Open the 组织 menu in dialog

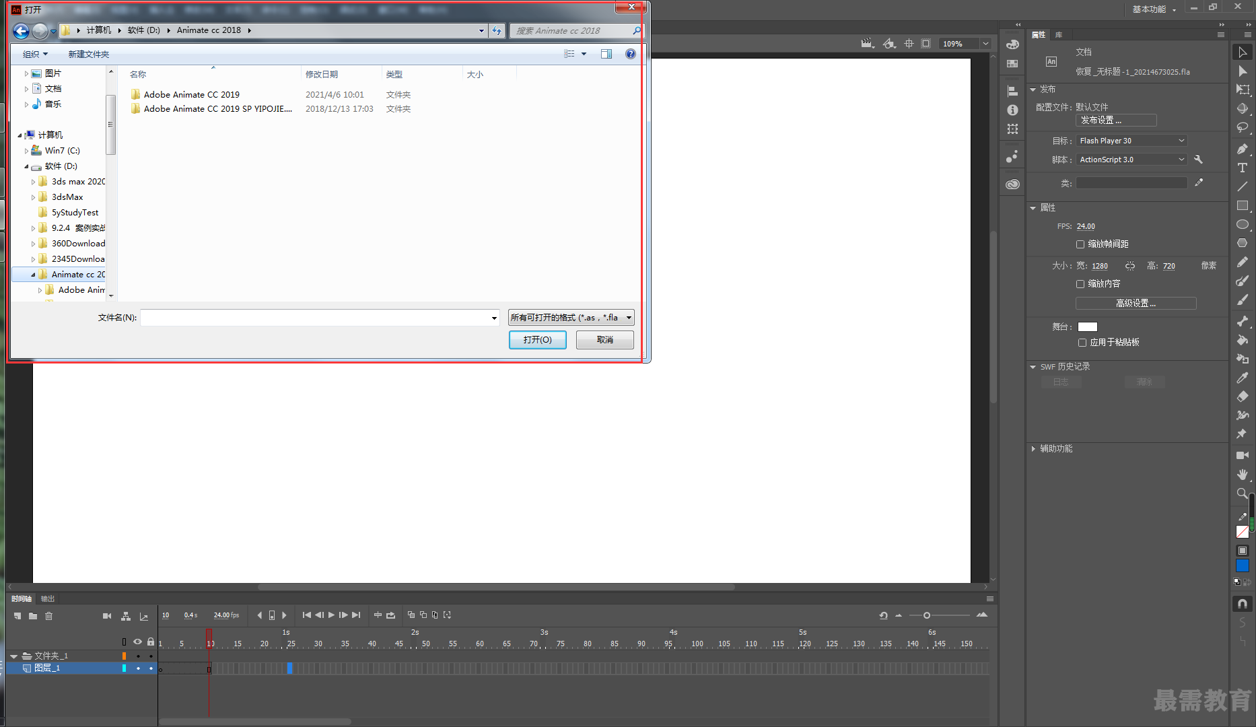tap(35, 55)
